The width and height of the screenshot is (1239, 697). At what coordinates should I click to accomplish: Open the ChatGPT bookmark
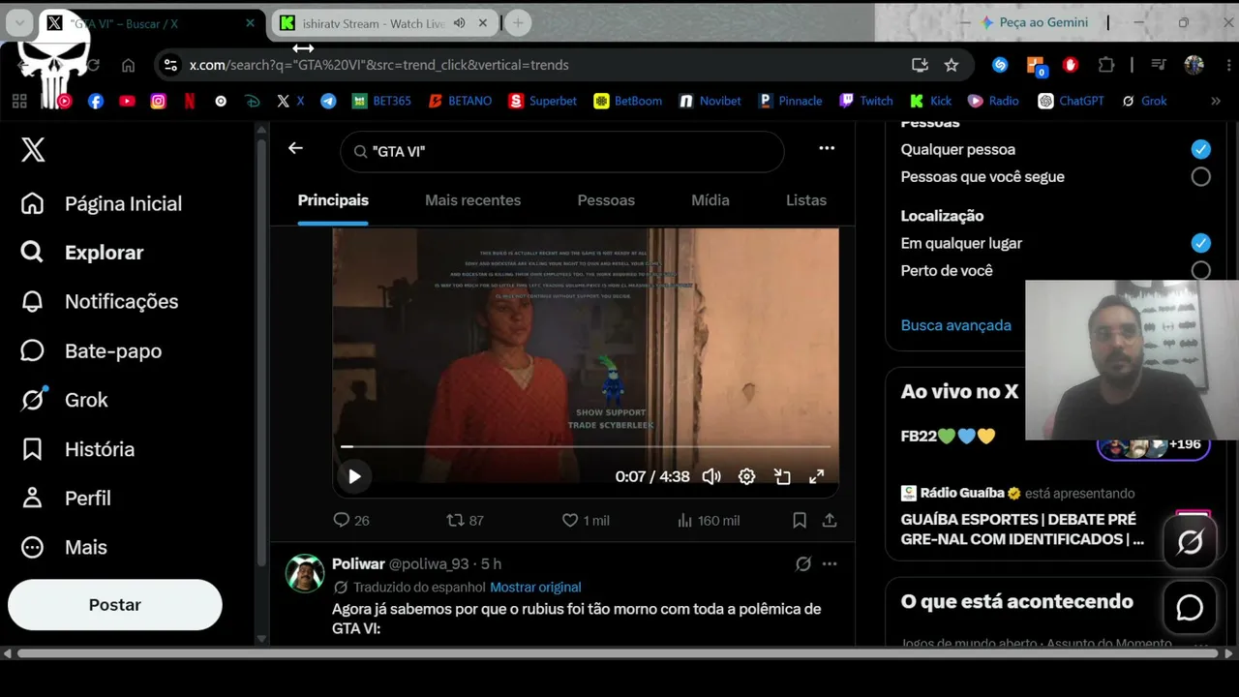[x=1071, y=101]
